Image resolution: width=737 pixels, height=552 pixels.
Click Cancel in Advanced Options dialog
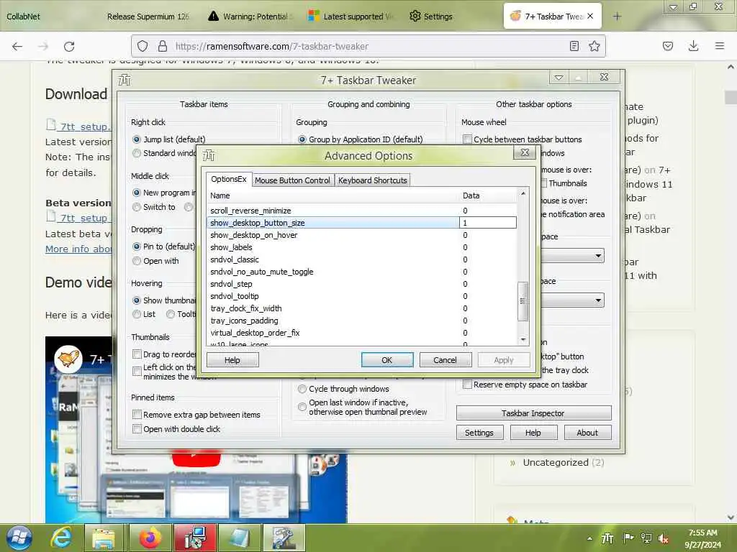[x=445, y=360]
